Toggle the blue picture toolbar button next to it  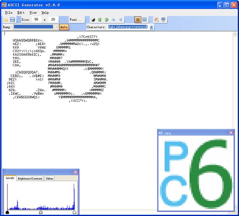[x=144, y=19]
